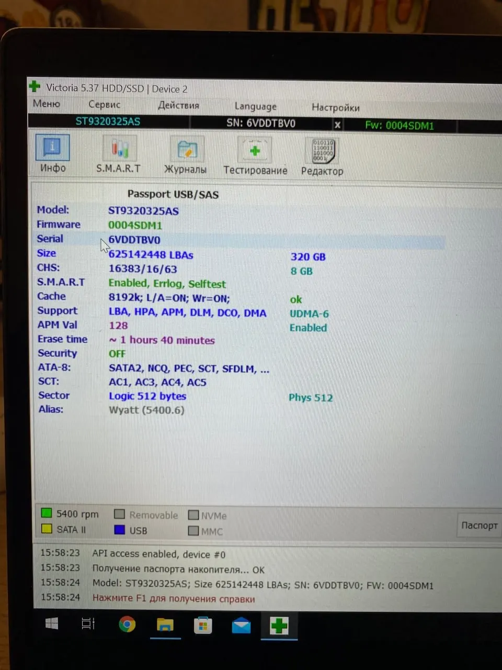Select the ST9320325AS device in header bar

pyautogui.click(x=108, y=121)
